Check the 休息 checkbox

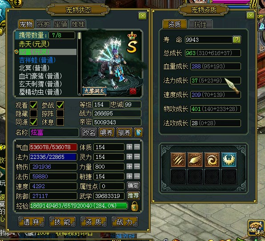tap(60, 122)
